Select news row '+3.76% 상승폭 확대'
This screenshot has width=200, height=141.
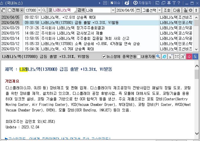click(97, 49)
